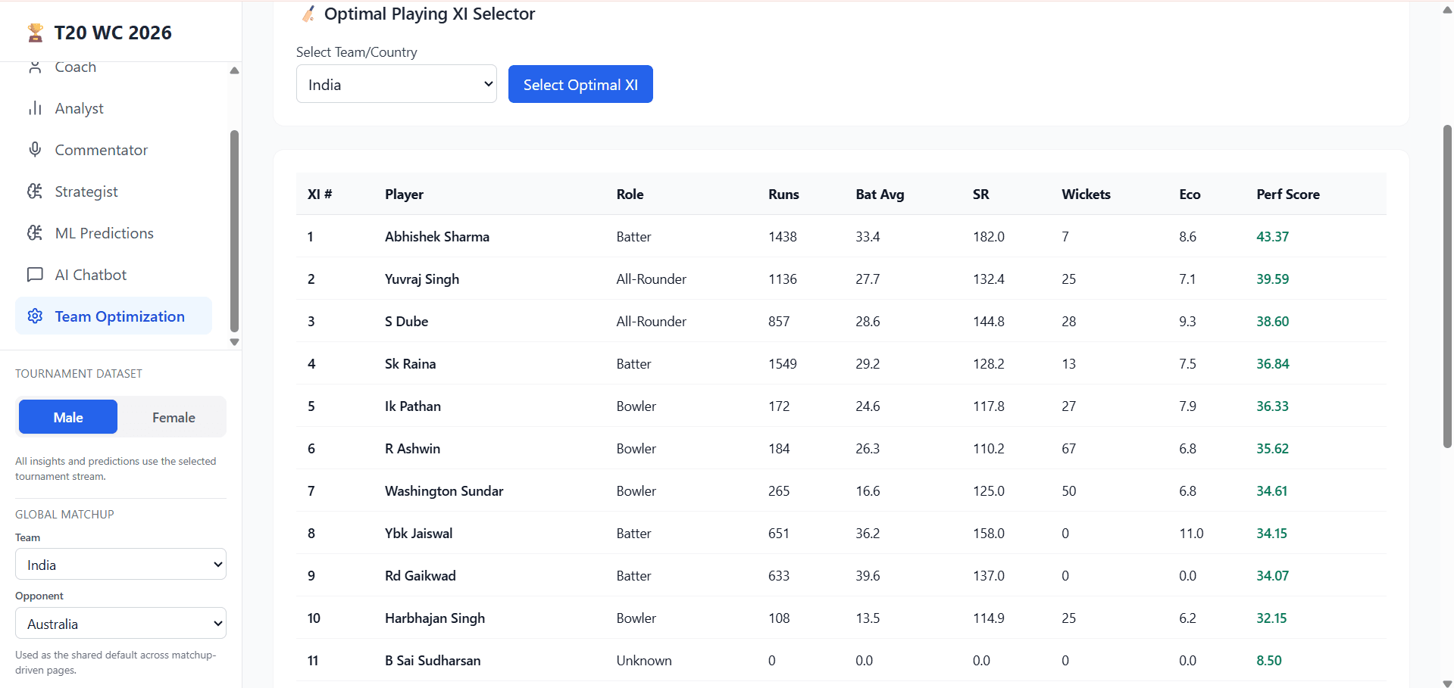Toggle the Optimal Playing XI Selector header
The height and width of the screenshot is (688, 1454).
pos(429,14)
